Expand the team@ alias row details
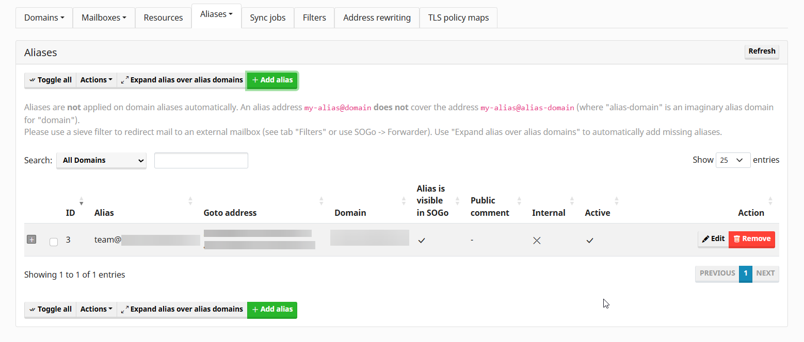 [x=31, y=240]
